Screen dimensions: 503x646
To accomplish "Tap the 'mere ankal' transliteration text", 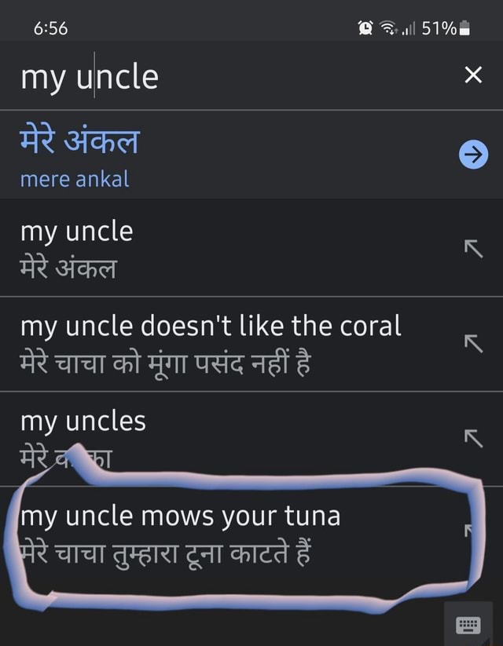I will (x=73, y=179).
